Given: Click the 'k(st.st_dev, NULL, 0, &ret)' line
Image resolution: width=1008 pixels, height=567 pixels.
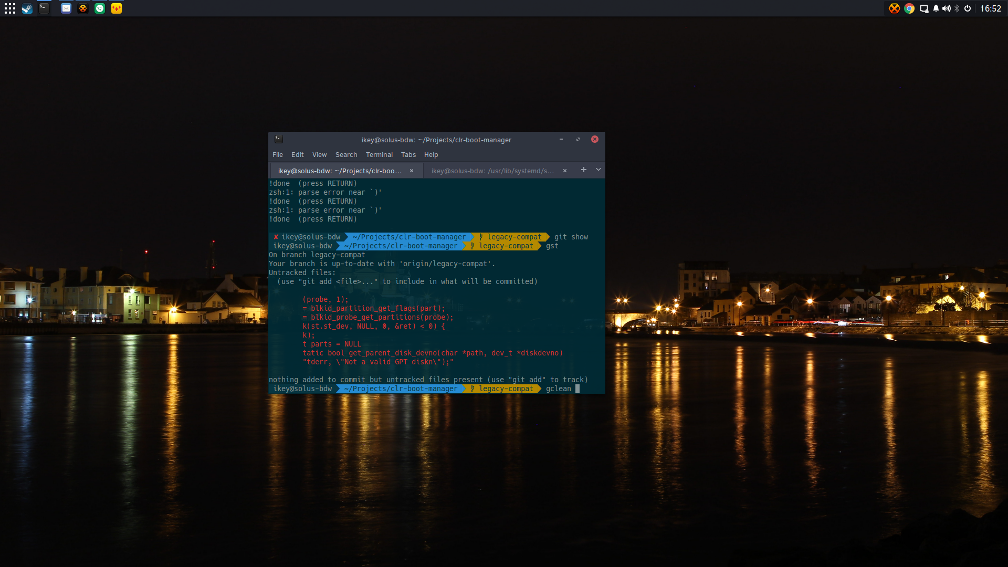Looking at the screenshot, I should pos(374,326).
